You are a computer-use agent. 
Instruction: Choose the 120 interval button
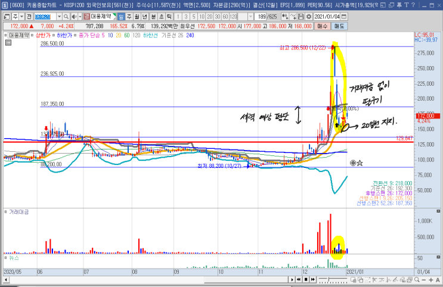[233, 17]
